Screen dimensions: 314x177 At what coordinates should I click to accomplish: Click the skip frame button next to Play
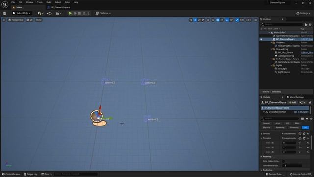pos(75,13)
